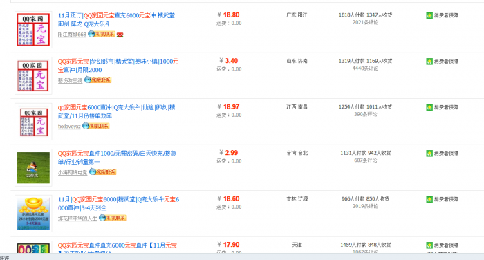
Task: Click sales text 1131人付款 942人收货
Action: pos(366,153)
